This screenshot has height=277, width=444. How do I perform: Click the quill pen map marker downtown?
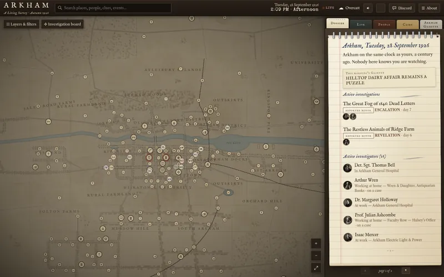tap(150, 150)
